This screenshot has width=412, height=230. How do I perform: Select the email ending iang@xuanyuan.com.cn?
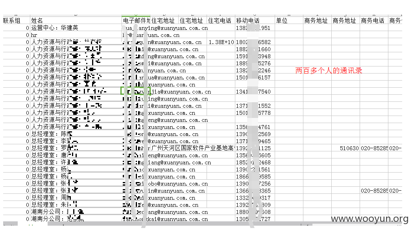[x=167, y=162]
